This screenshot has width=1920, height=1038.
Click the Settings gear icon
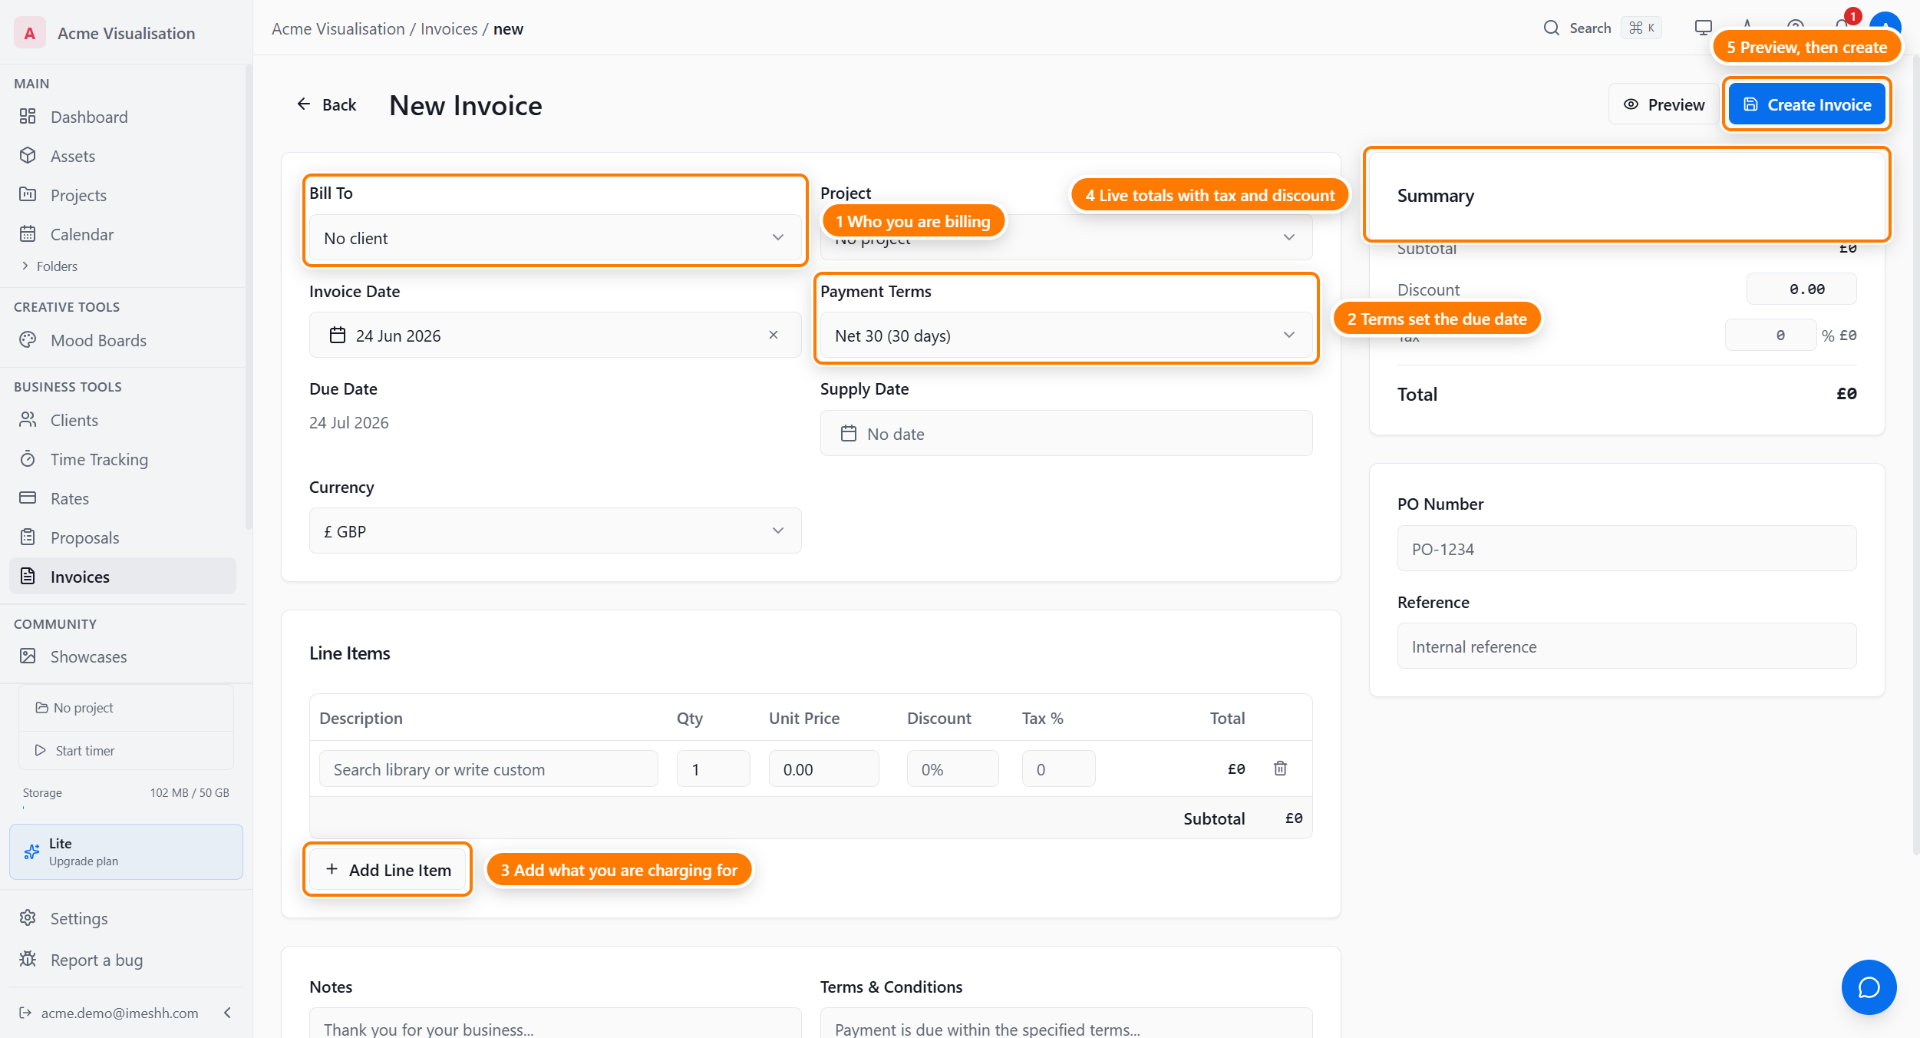(x=28, y=917)
